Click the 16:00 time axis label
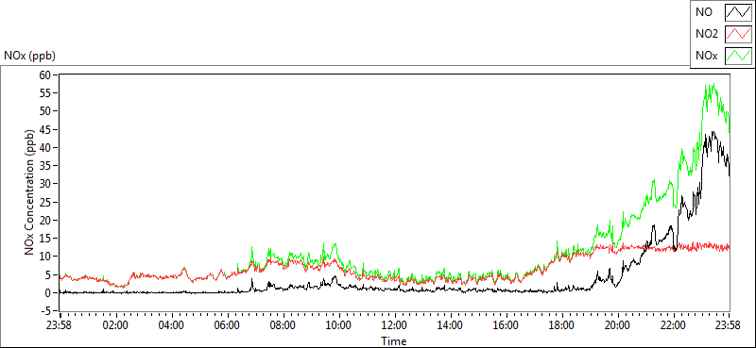756x348 pixels. click(507, 324)
